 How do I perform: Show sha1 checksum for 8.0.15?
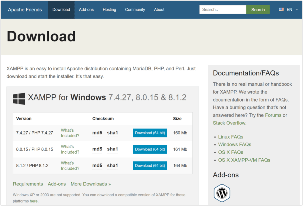click(113, 149)
